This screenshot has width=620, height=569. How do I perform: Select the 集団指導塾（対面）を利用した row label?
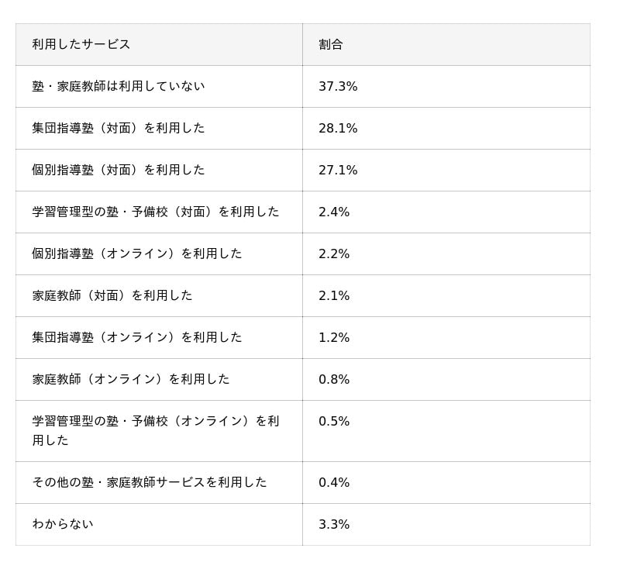[119, 128]
